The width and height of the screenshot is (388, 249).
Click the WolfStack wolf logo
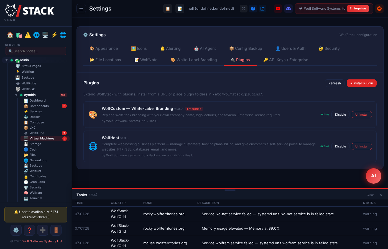click(29, 11)
